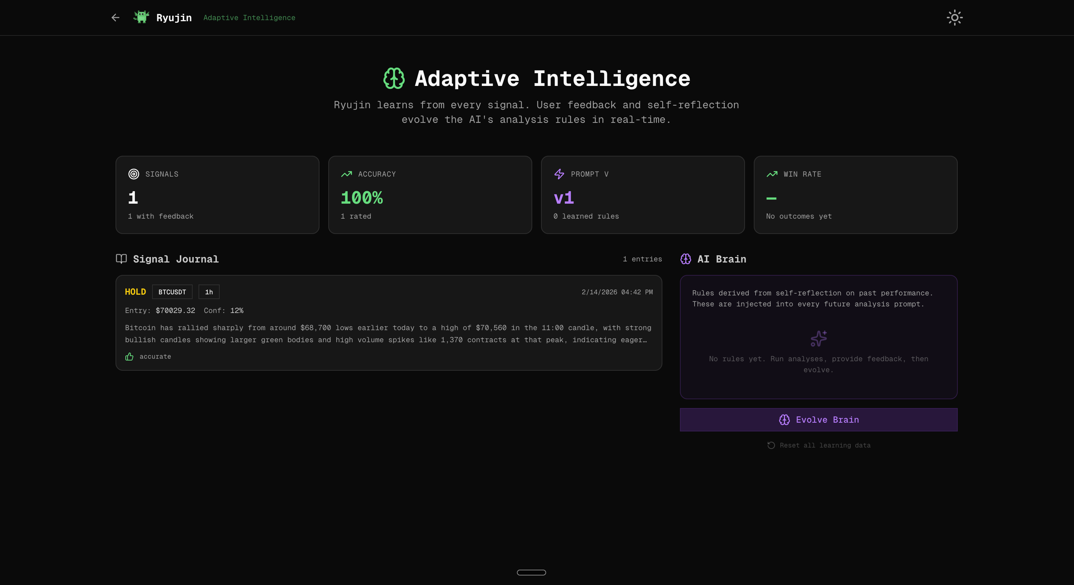Screen dimensions: 1074x585
Task: Click the purple AI Brain header icon
Action: (686, 259)
